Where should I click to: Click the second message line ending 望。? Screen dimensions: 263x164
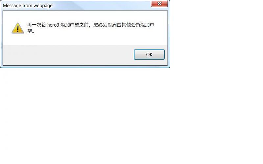click(x=31, y=31)
